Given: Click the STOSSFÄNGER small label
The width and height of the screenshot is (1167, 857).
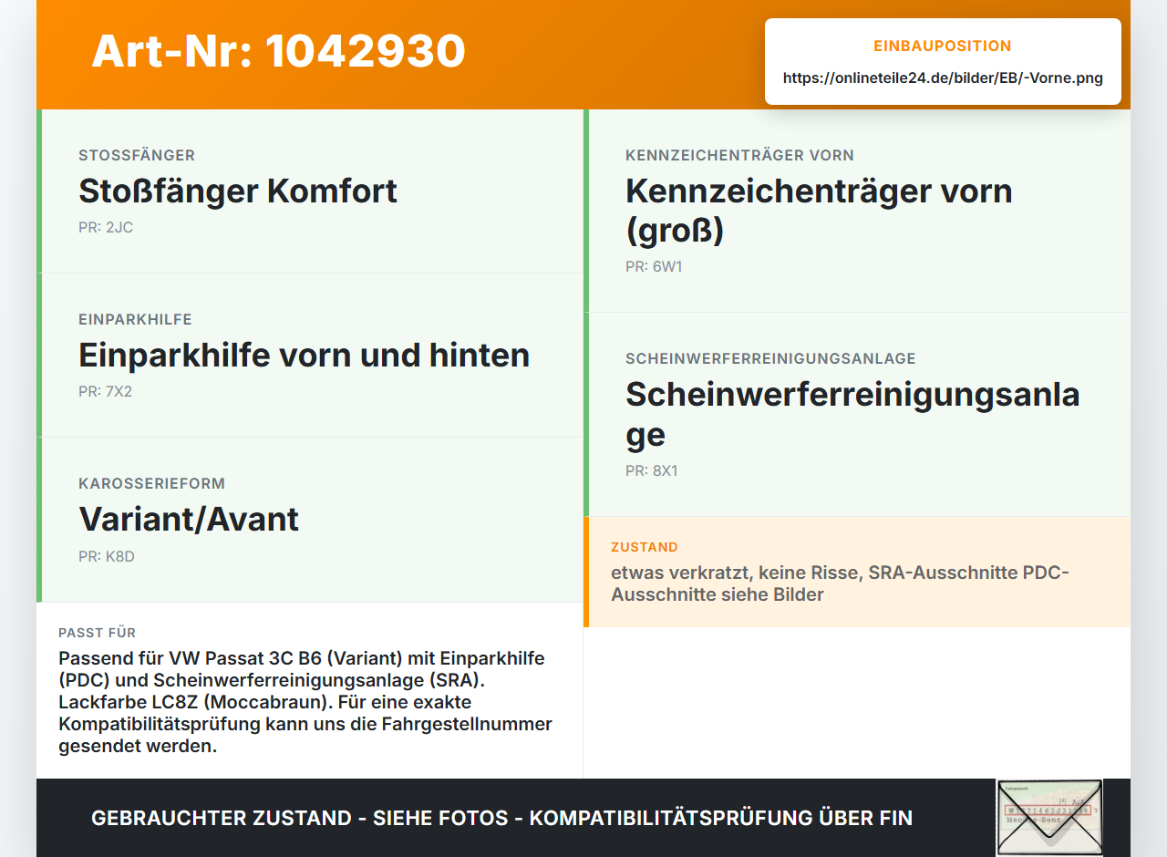Looking at the screenshot, I should tap(137, 155).
